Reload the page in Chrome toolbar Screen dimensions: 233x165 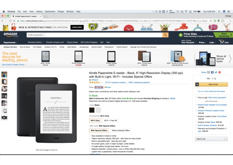point(10,21)
